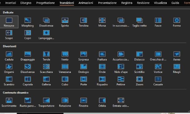This screenshot has height=114, width=190.
Task: Open the Progettazione tab
Action: pyautogui.click(x=45, y=3)
